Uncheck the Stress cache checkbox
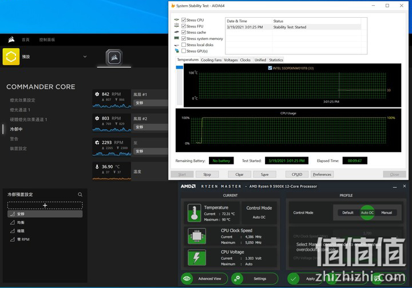Screen dimensions: 412x288 [184, 32]
